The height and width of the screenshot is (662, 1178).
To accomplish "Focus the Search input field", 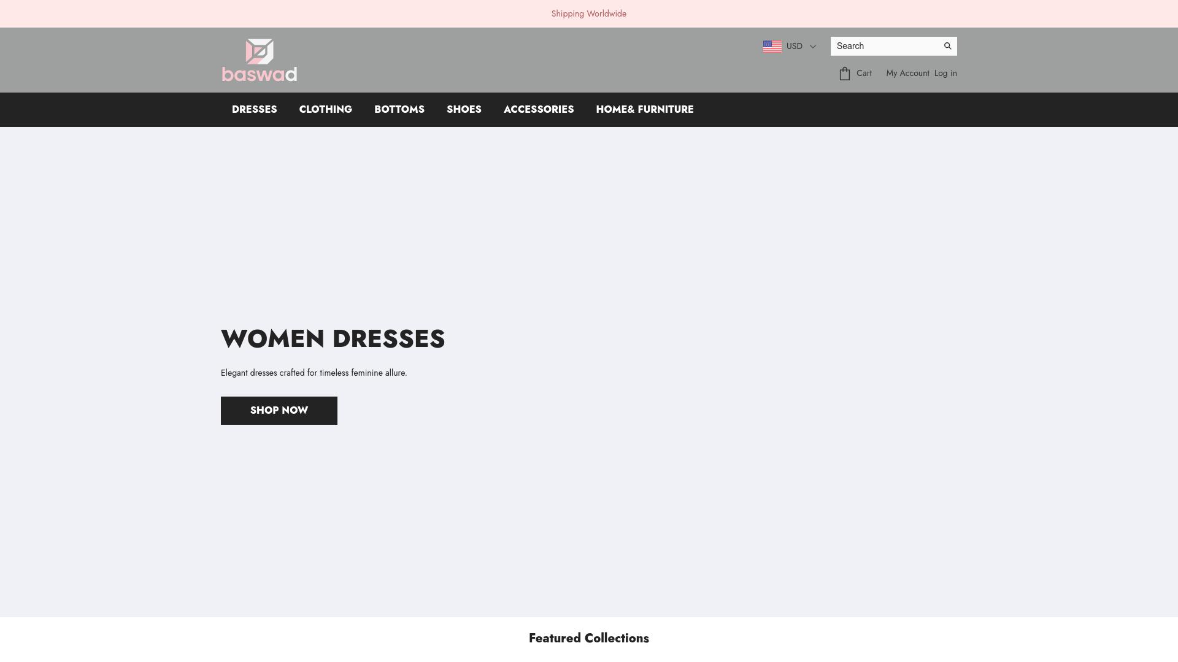I will 883,46.
